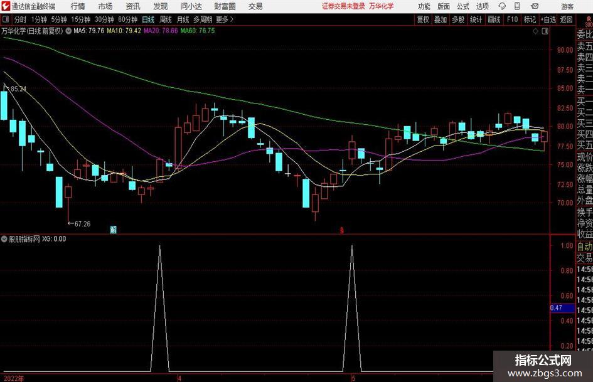Click the 返回 back button

(566, 19)
